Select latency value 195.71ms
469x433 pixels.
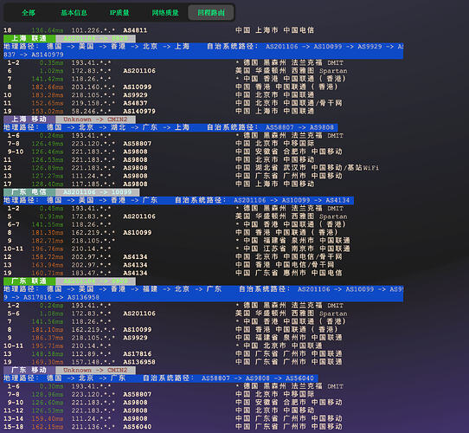[x=48, y=346]
